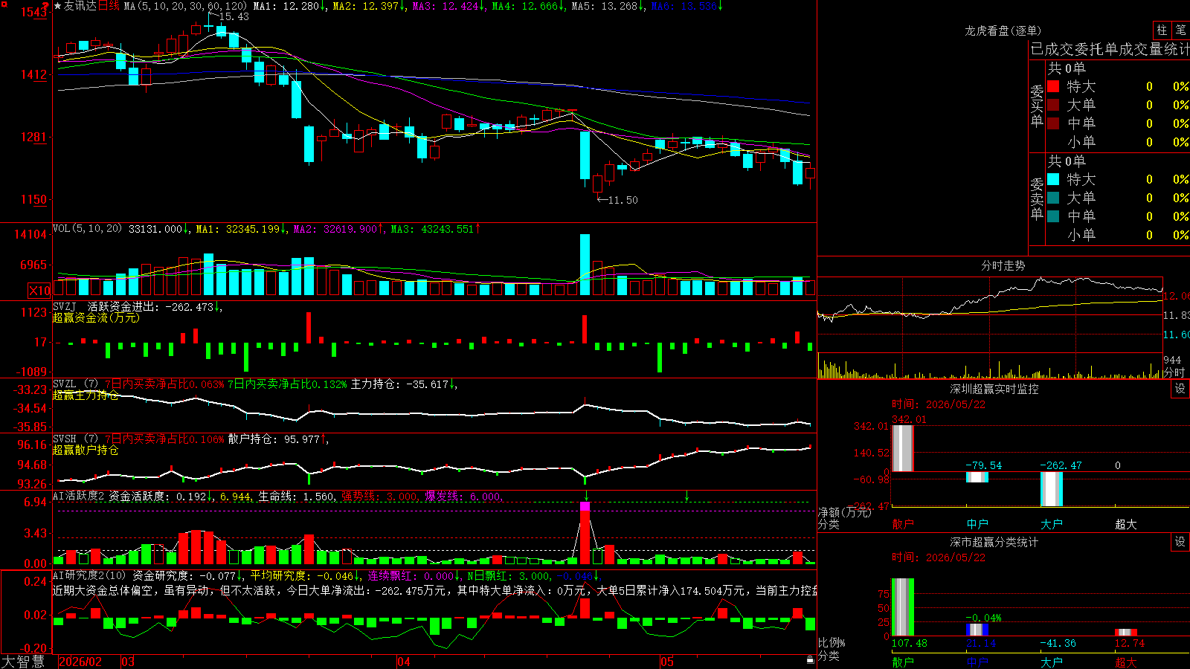The height and width of the screenshot is (669, 1190).
Task: Click the 委买单 section label
Action: tap(1037, 106)
